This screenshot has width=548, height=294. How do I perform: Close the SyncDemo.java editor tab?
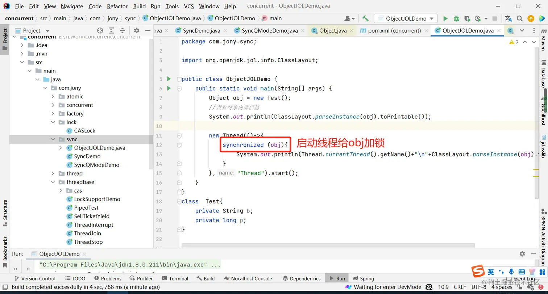(x=225, y=31)
